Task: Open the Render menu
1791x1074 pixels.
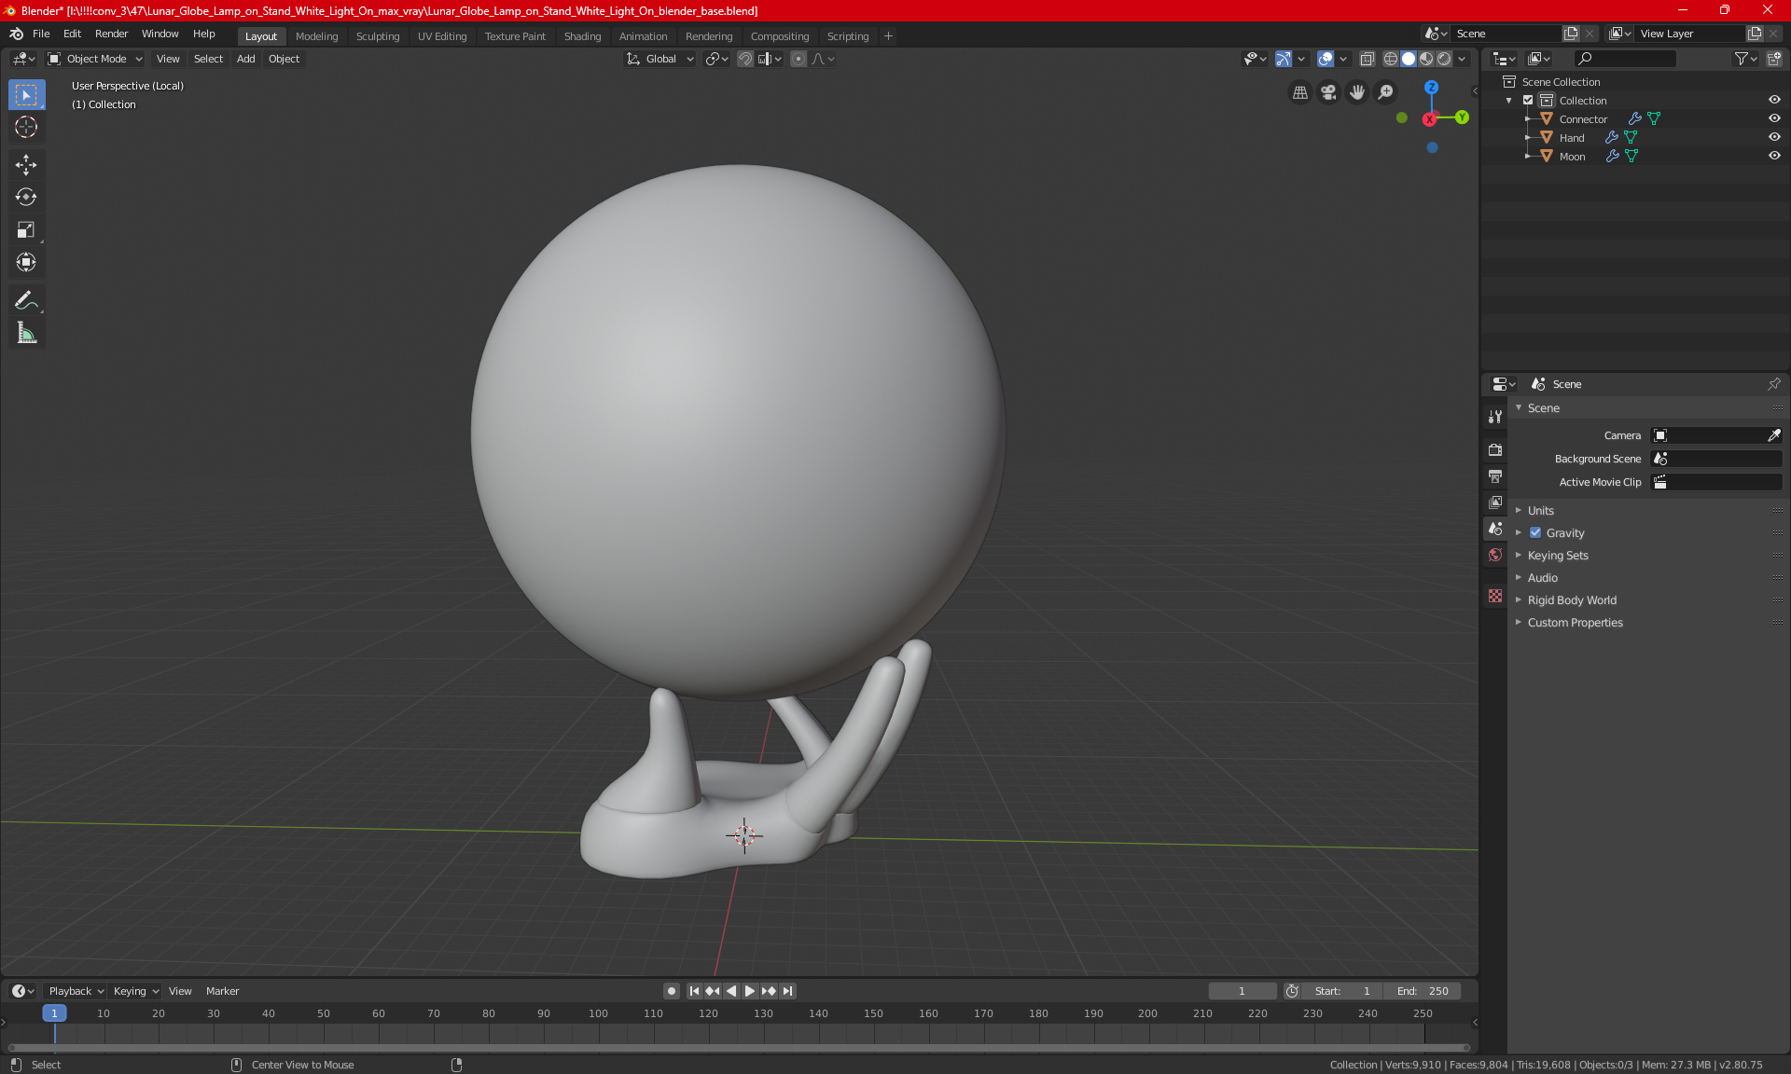Action: point(111,34)
